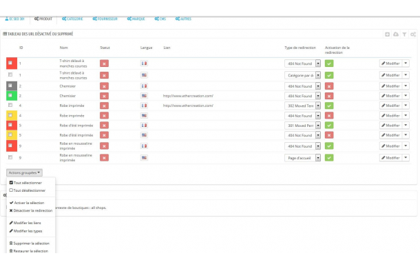
Task: Click Modifier button in 302 Moved row
Action: pos(391,106)
